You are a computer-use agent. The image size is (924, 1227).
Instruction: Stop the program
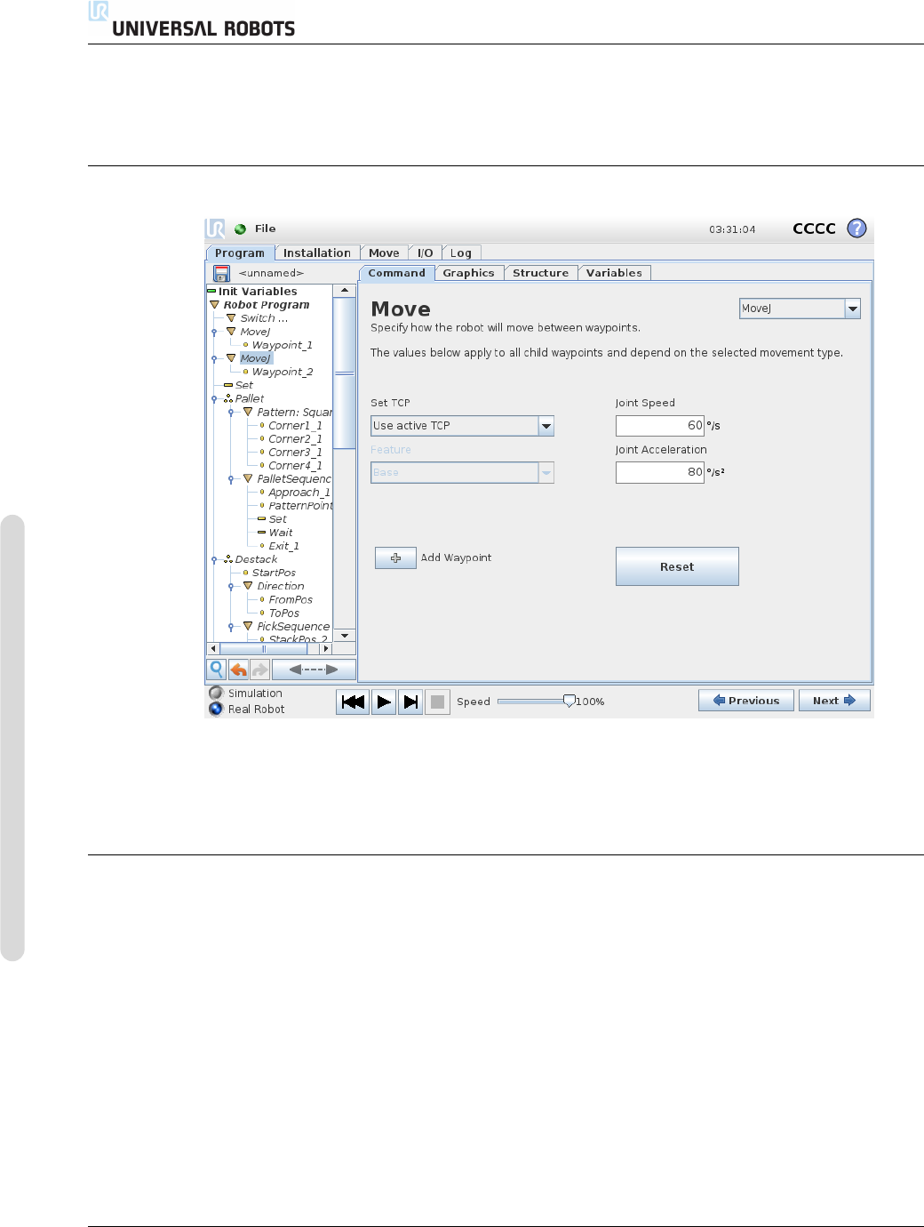pyautogui.click(x=437, y=702)
